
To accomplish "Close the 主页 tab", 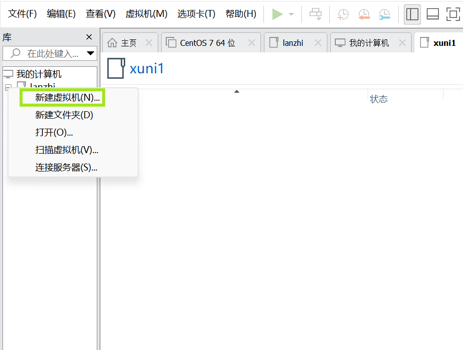I will coord(149,43).
